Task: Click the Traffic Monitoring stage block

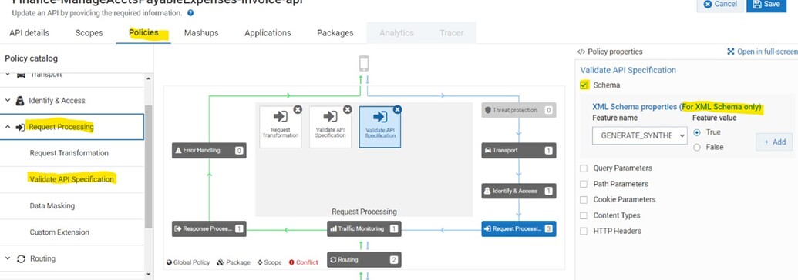Action: 363,228
